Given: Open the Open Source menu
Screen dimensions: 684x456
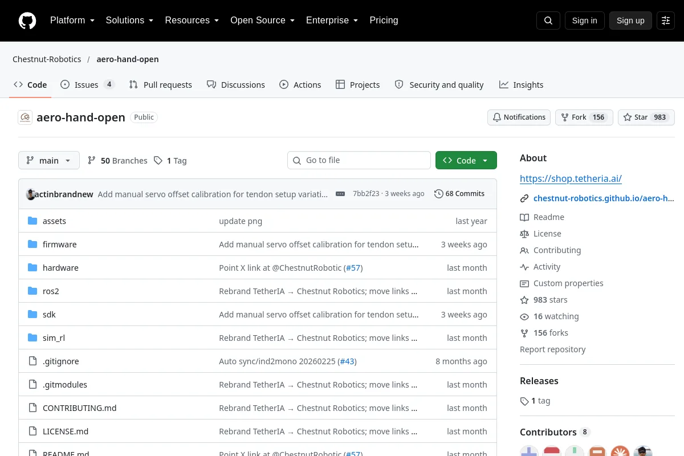Looking at the screenshot, I should coord(262,21).
